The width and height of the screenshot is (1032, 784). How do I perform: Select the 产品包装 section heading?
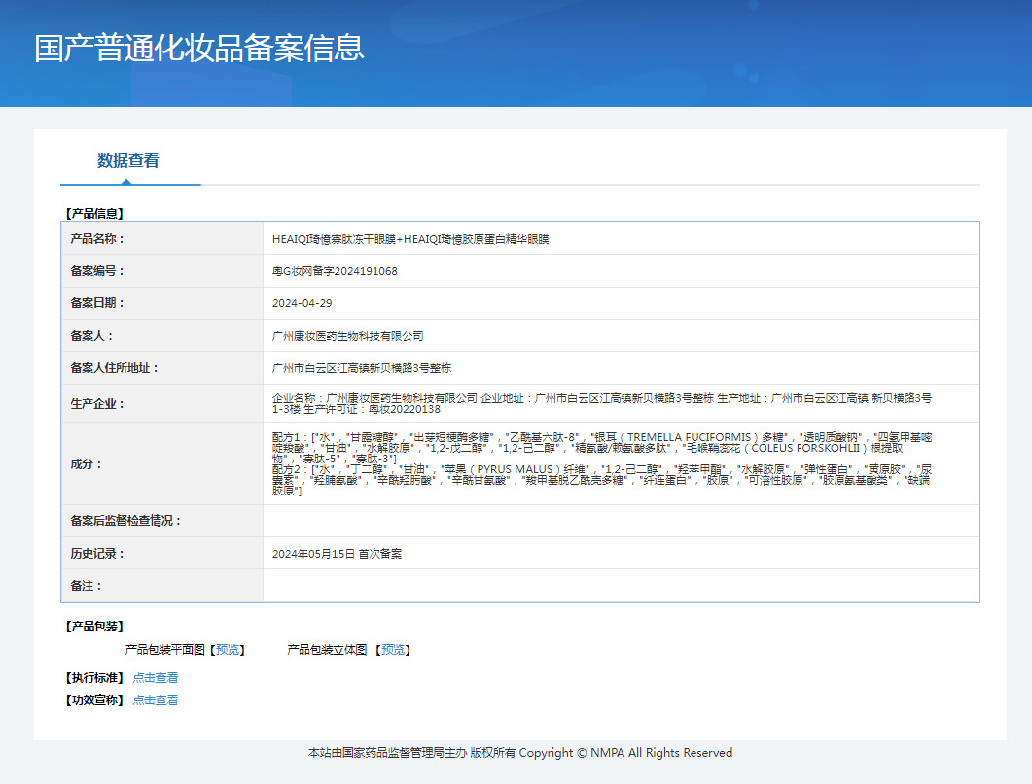point(94,627)
